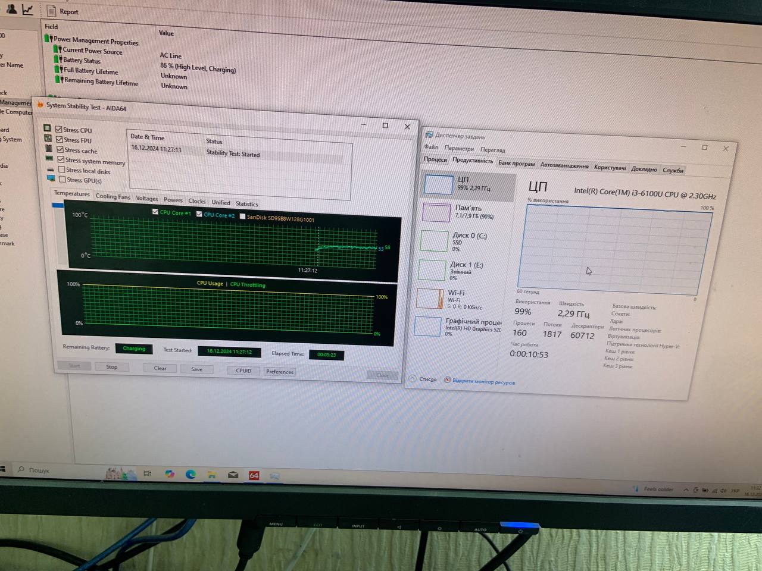Launch Microsoft Edge from taskbar
This screenshot has width=762, height=571.
pyautogui.click(x=190, y=474)
